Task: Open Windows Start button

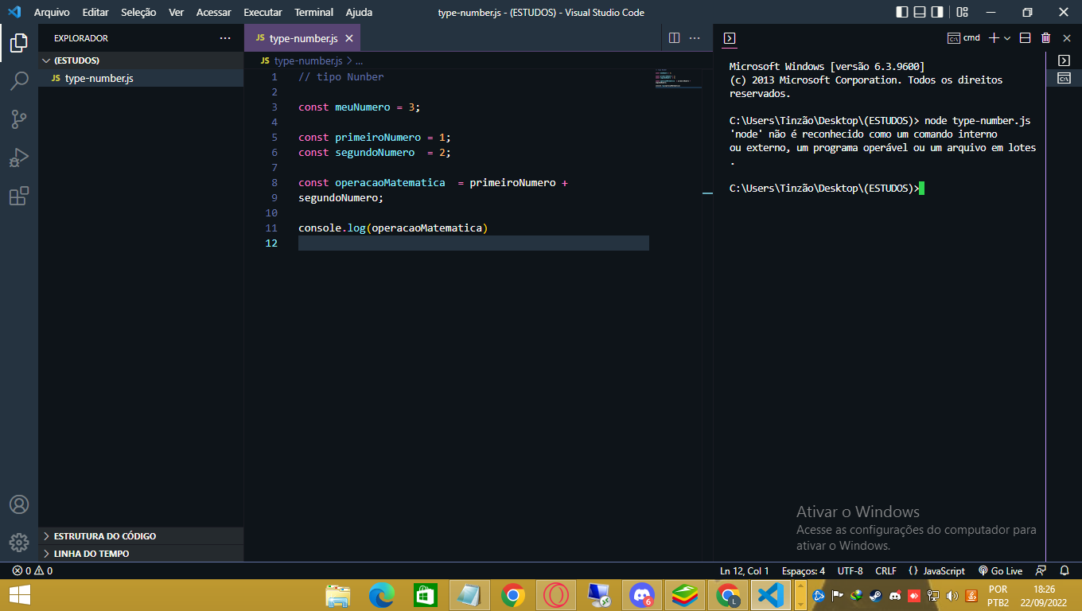Action: coord(19,595)
